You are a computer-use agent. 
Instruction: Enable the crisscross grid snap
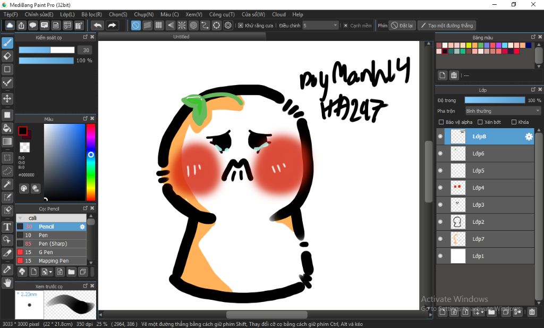coord(159,26)
